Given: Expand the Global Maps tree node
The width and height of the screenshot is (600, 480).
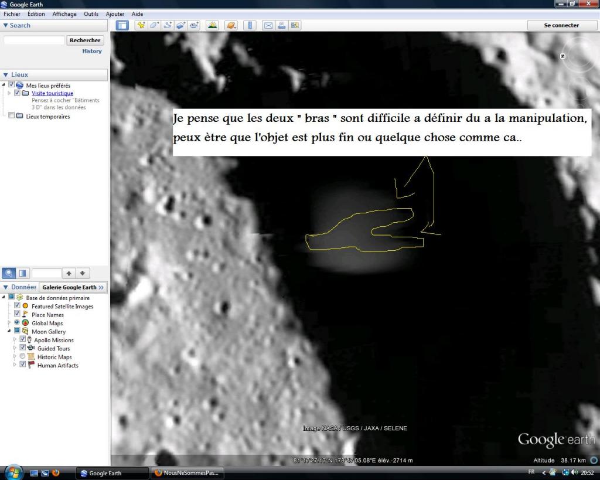Looking at the screenshot, I should click(x=9, y=323).
